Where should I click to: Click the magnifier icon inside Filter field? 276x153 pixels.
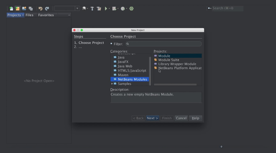pyautogui.click(x=128, y=44)
